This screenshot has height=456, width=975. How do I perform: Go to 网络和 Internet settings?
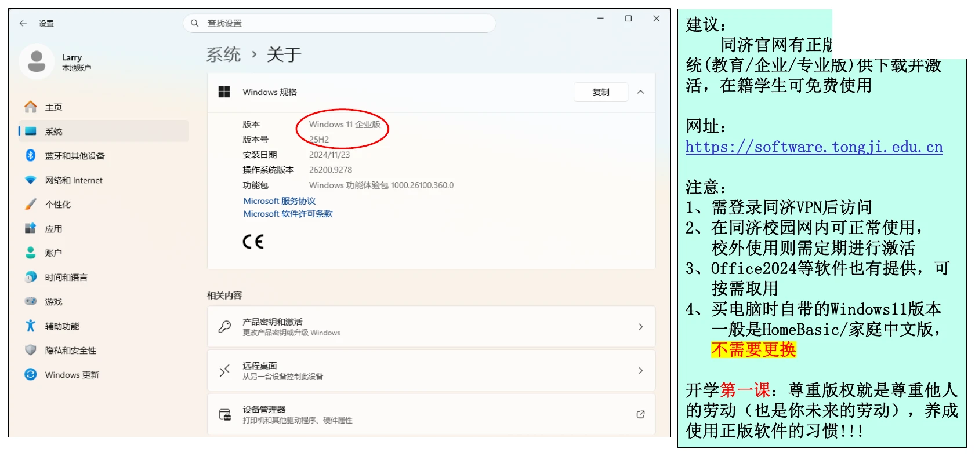pos(104,180)
